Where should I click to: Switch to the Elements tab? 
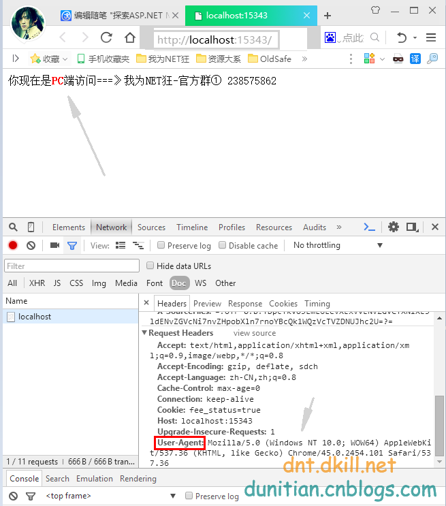(x=69, y=227)
